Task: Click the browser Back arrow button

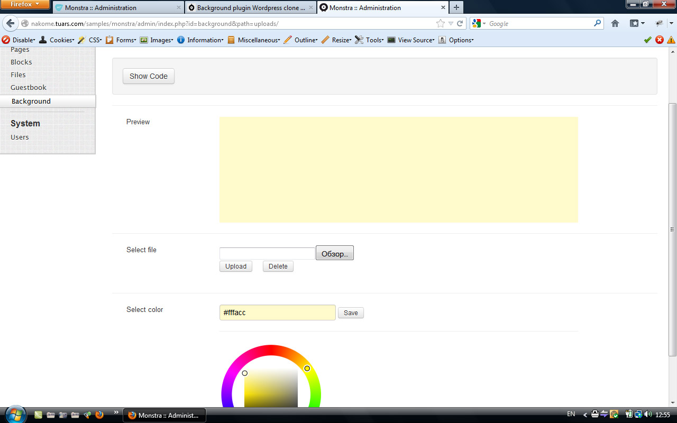Action: 10,24
